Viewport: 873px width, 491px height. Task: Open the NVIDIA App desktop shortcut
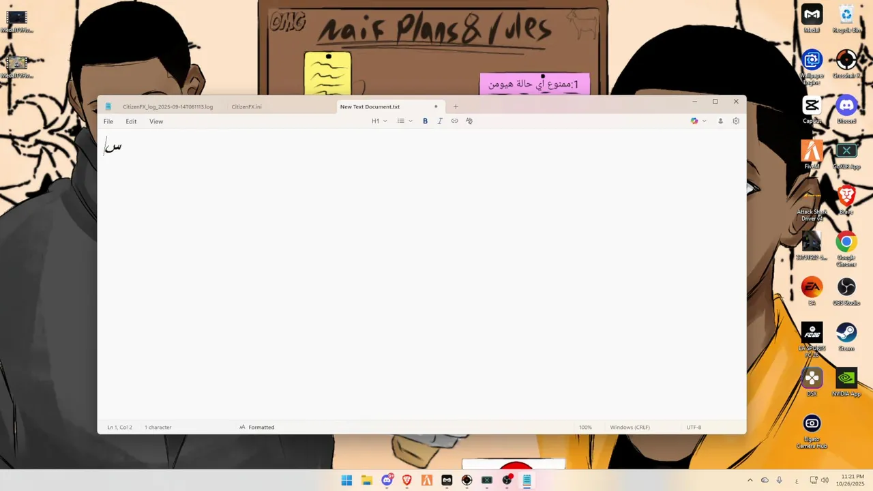click(846, 382)
